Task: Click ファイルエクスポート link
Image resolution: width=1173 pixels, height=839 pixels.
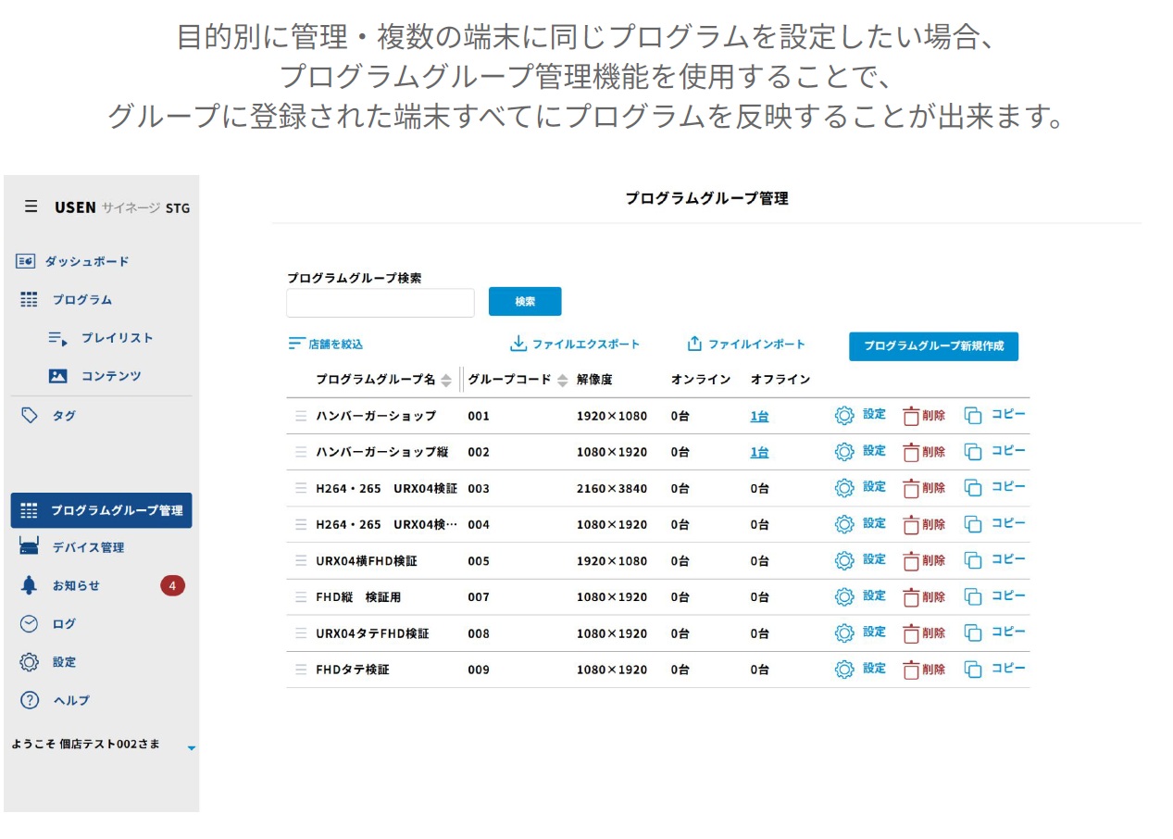Action: pyautogui.click(x=575, y=344)
